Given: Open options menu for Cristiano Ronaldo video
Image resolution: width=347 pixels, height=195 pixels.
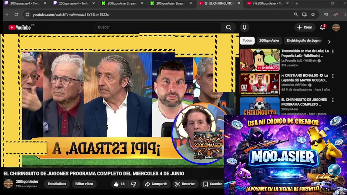Looking at the screenshot, I should point(333,76).
